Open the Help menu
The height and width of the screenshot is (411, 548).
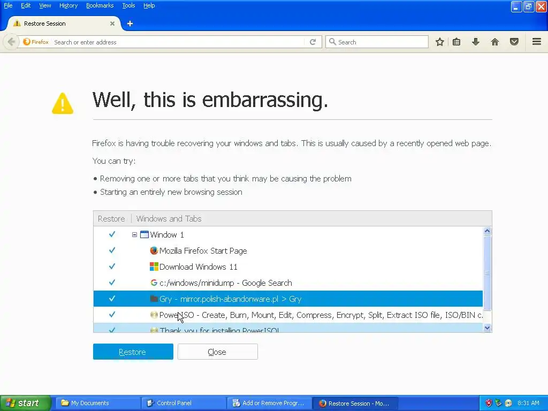[149, 5]
